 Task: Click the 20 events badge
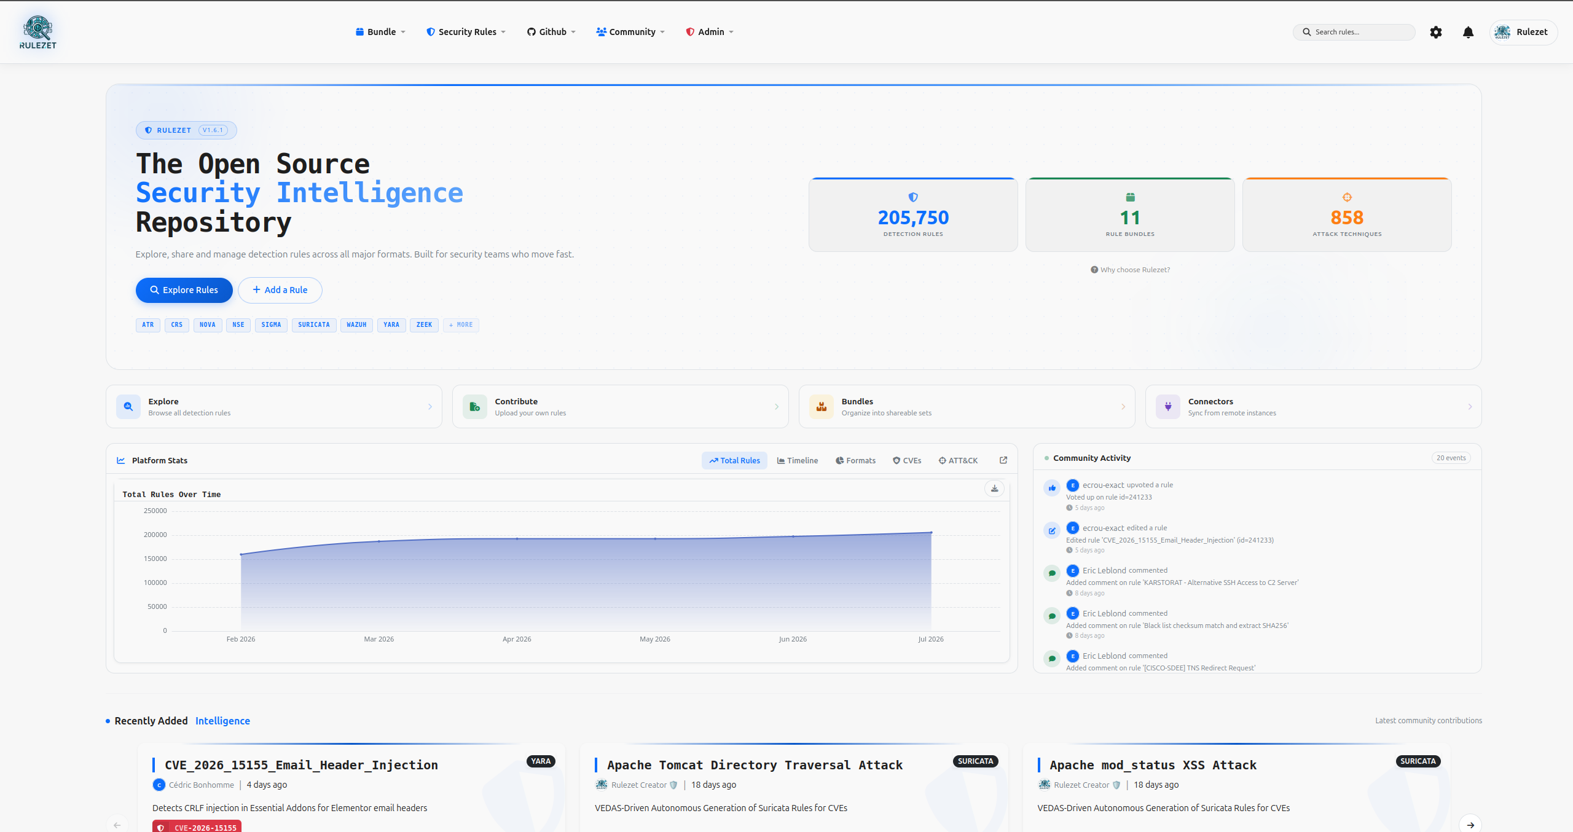[1451, 458]
